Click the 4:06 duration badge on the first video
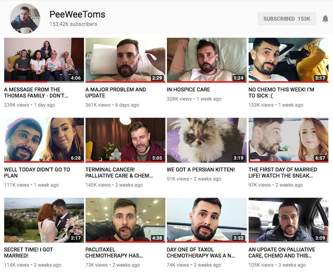Image resolution: width=333 pixels, height=272 pixels. click(x=76, y=78)
